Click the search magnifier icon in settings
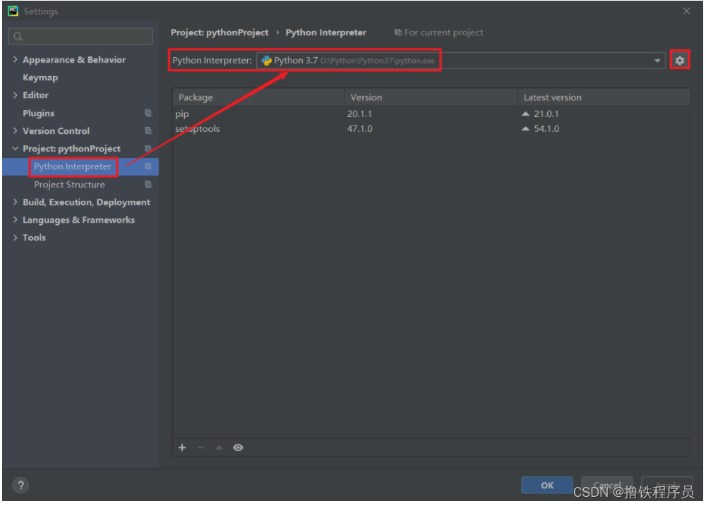This screenshot has height=506, width=706. pyautogui.click(x=18, y=37)
